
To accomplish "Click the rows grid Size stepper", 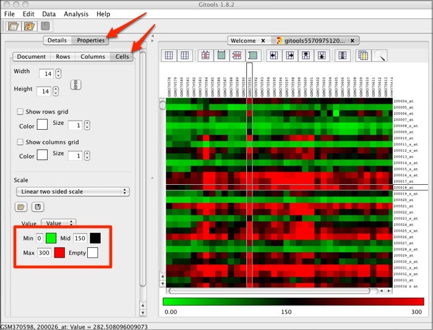I will click(x=87, y=125).
